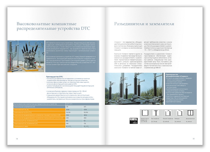Click "50/60" in the 245 kV column
This screenshot has width=210, height=152.
[86, 112]
